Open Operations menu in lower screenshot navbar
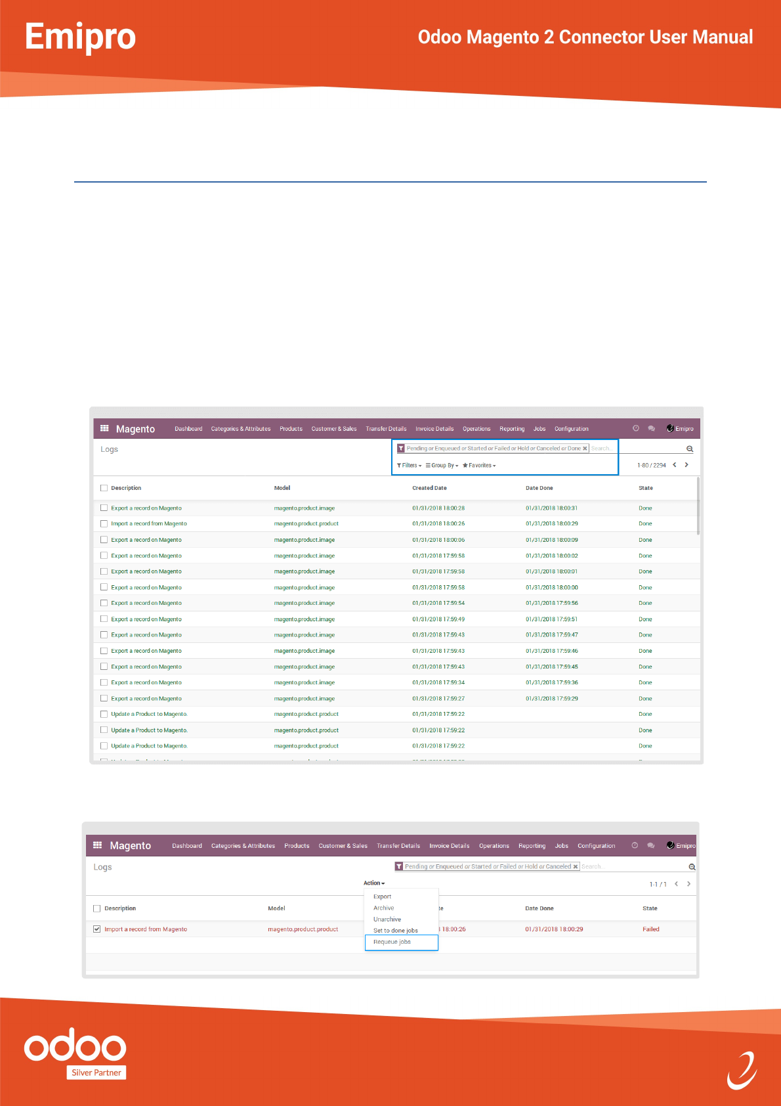 (494, 846)
